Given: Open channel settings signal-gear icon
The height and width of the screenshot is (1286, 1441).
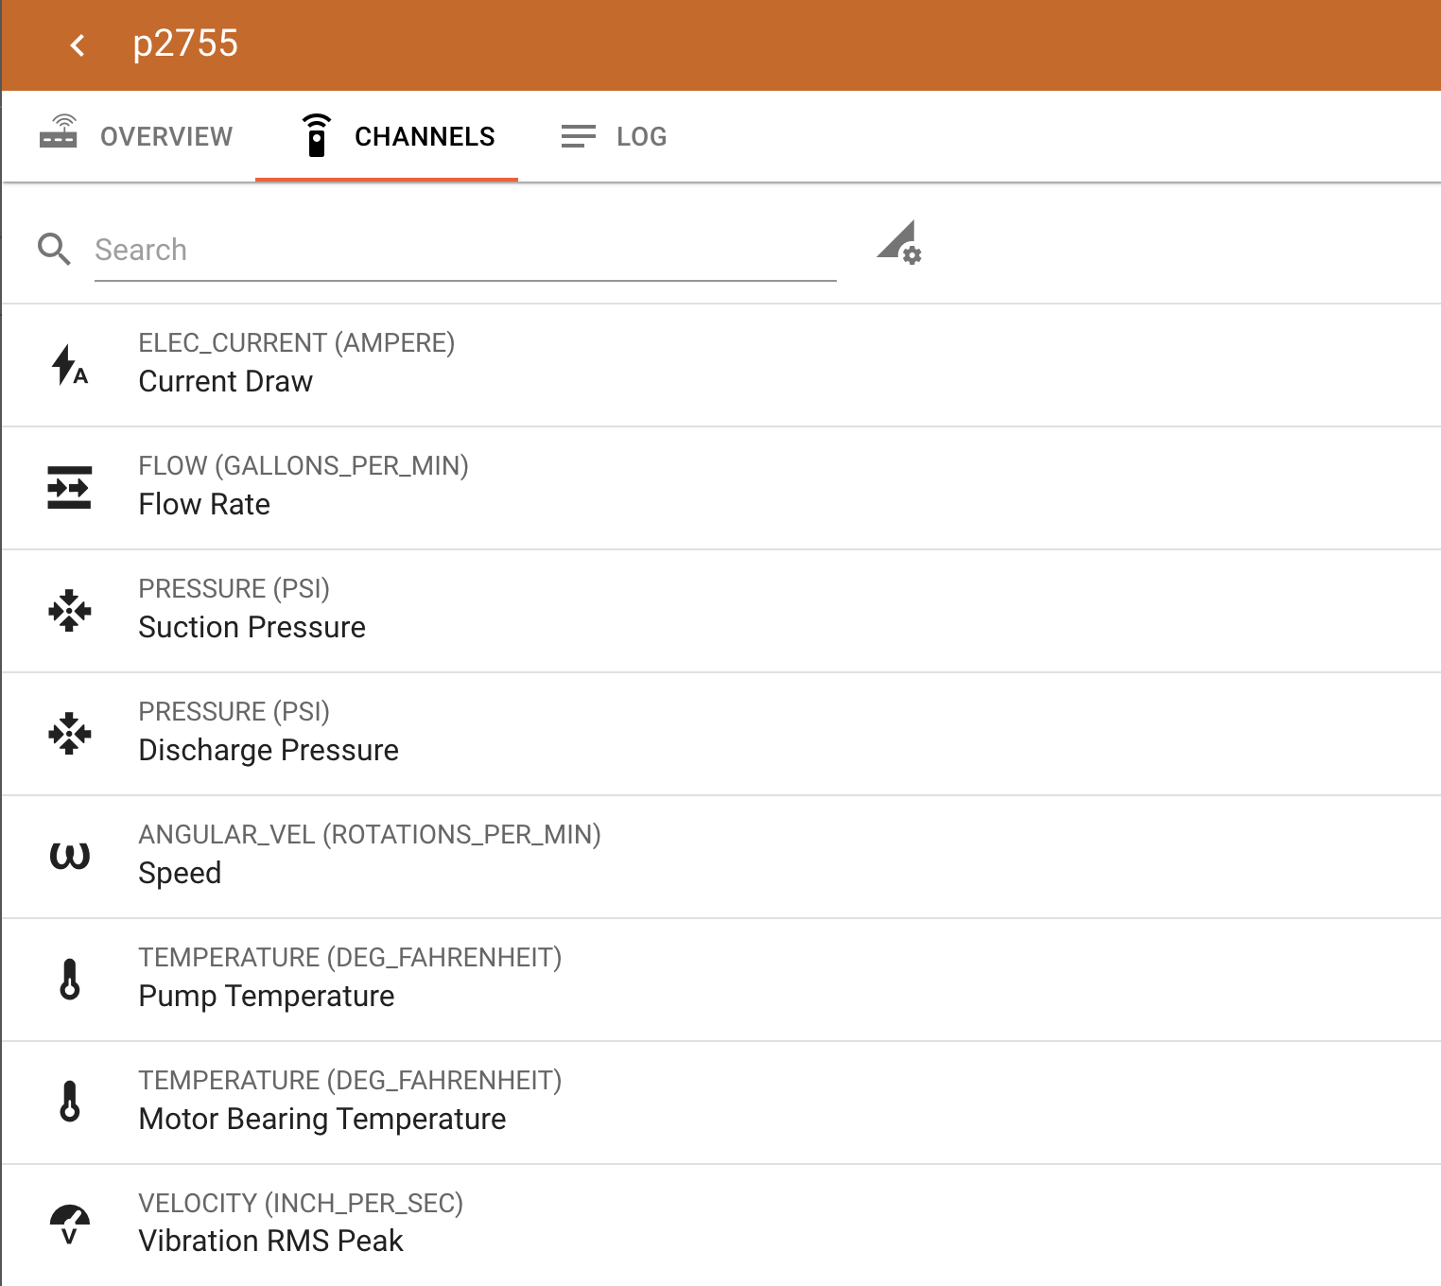Looking at the screenshot, I should click(x=899, y=243).
